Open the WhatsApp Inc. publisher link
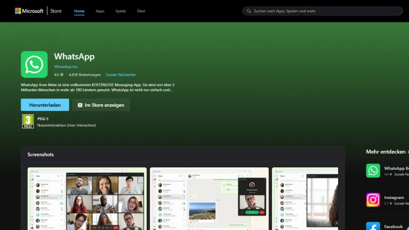This screenshot has height=230, width=409. [x=66, y=66]
